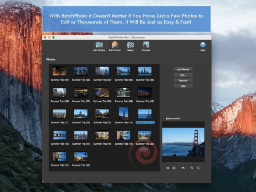
Task: Open the Add Photos toolbar step
Action: coord(99,47)
